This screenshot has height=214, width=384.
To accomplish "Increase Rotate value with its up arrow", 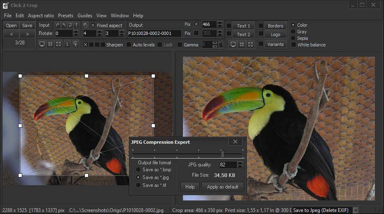I will point(76,32).
